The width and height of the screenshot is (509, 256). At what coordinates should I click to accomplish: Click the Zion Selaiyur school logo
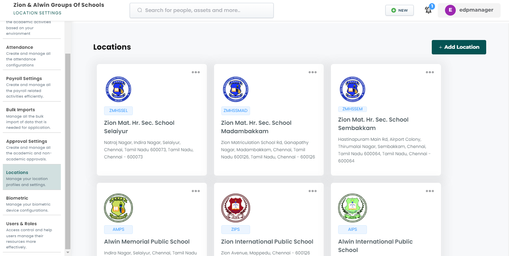pos(118,89)
